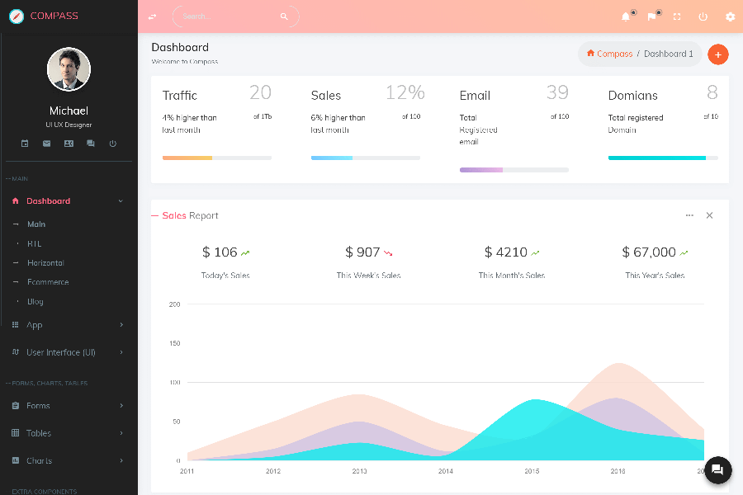Enter fullscreen using the header icon
Image resolution: width=743 pixels, height=495 pixels.
(x=677, y=16)
